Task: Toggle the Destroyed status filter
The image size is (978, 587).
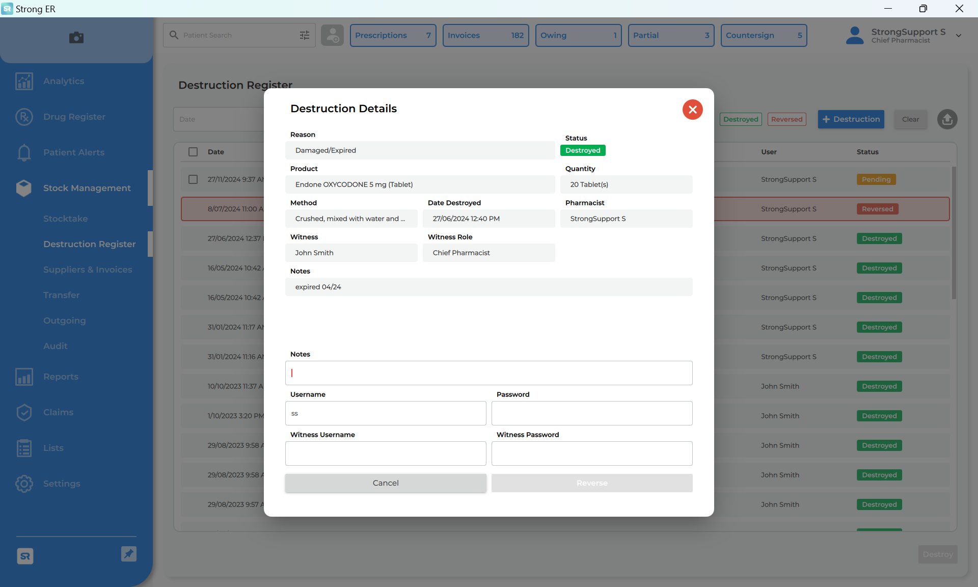Action: tap(741, 119)
